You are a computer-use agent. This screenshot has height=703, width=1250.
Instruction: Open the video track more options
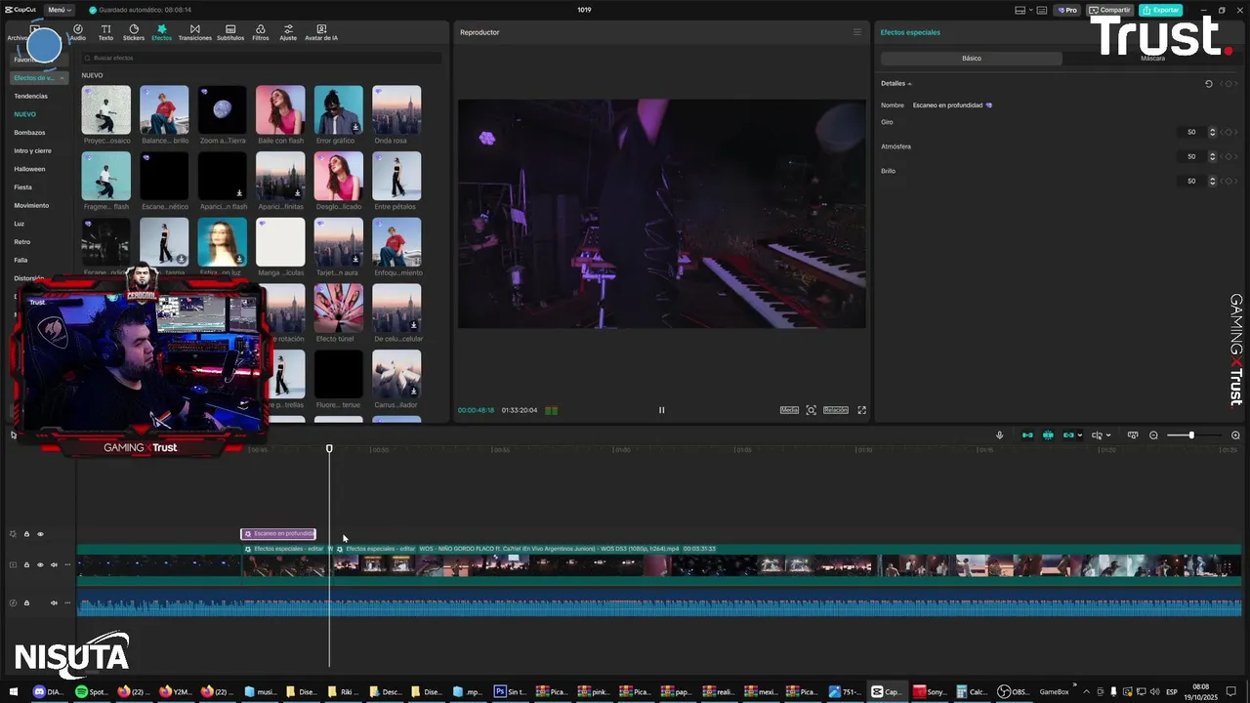tap(67, 564)
